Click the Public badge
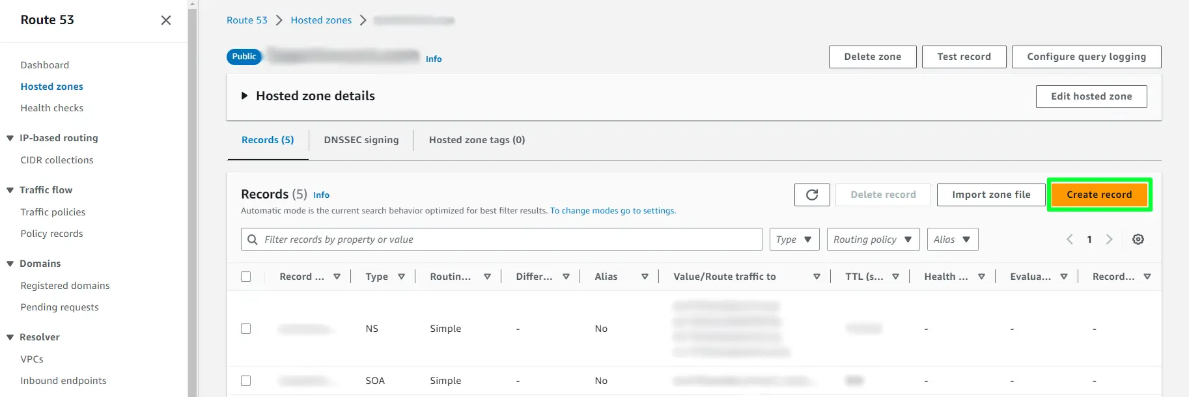1189x397 pixels. 244,57
